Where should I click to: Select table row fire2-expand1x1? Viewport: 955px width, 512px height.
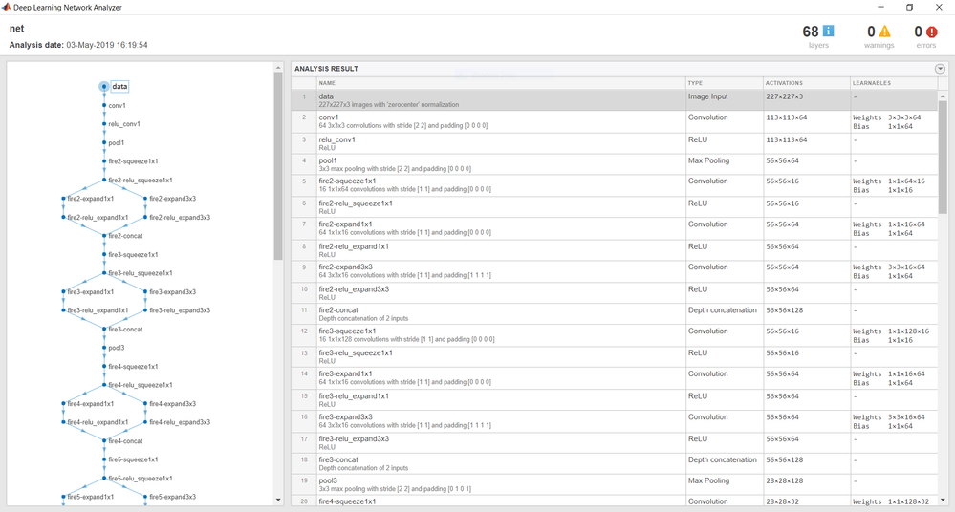[x=615, y=229]
